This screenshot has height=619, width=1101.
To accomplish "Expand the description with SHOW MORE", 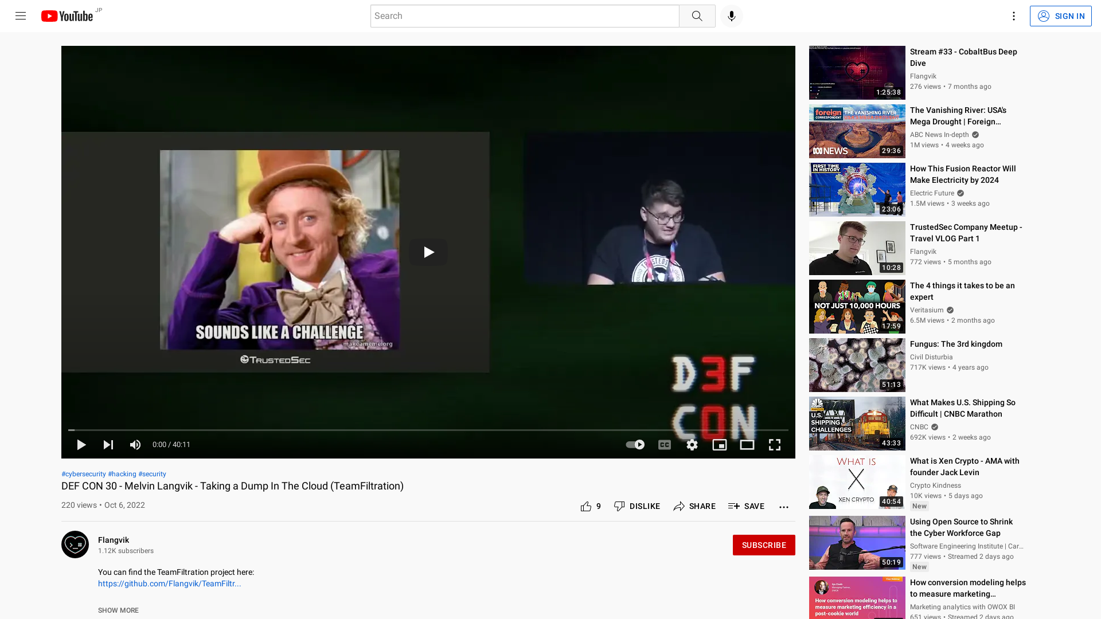I will (x=118, y=610).
